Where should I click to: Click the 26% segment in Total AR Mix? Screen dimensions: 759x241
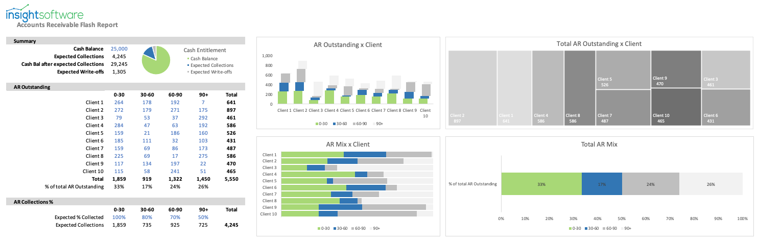[710, 184]
